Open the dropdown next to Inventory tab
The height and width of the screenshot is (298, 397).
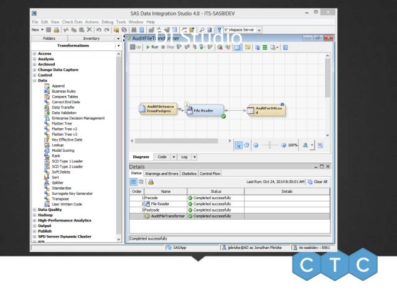tap(118, 39)
